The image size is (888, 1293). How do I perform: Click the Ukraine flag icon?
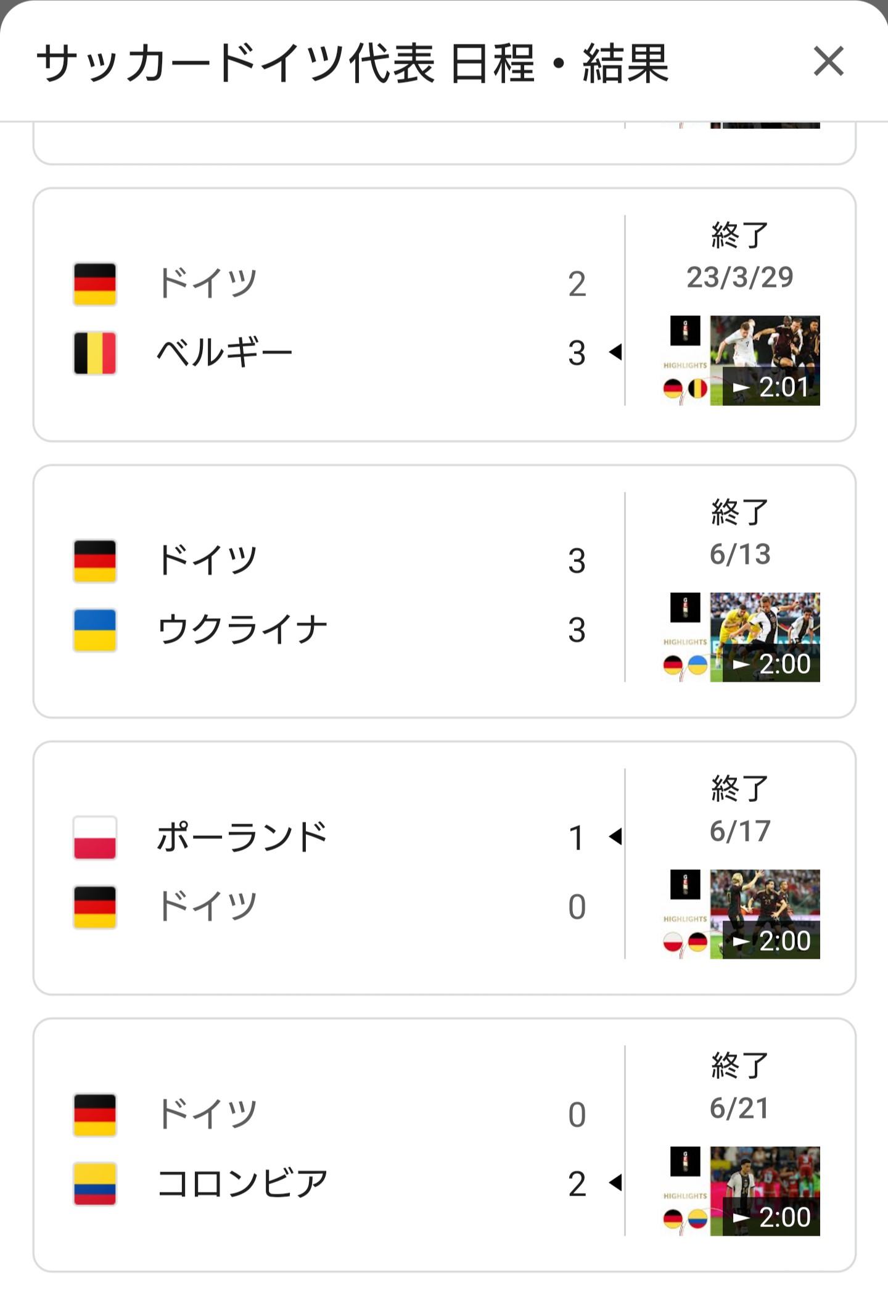(x=95, y=630)
